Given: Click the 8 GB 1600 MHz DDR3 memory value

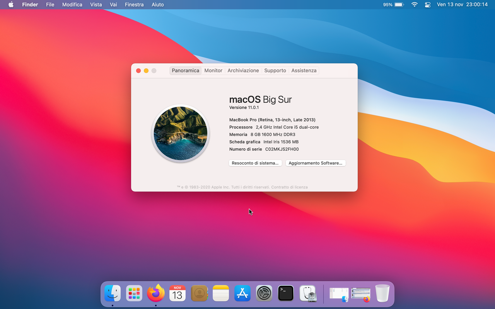Looking at the screenshot, I should (x=273, y=134).
